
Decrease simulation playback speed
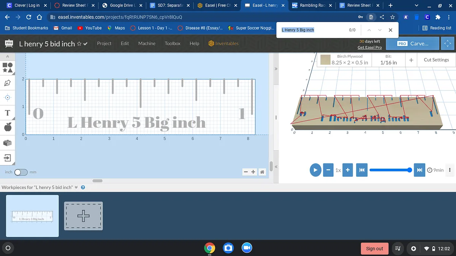click(328, 170)
